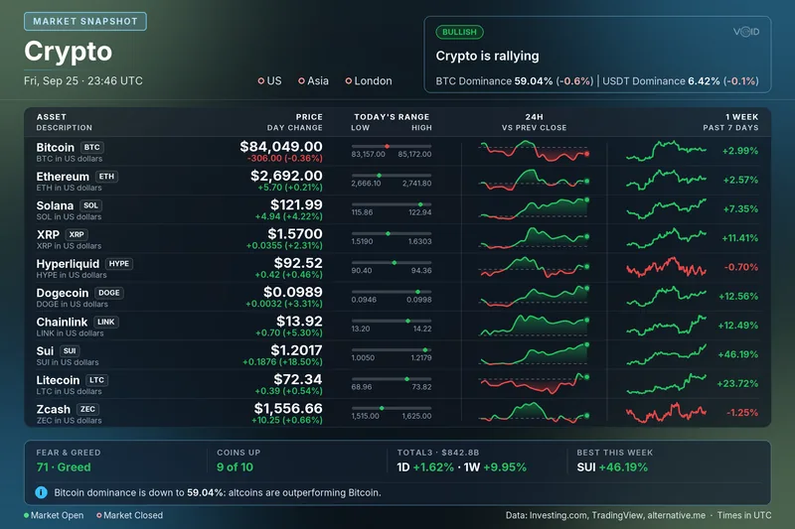Viewport: 795px width, 529px height.
Task: Click the Litecoin weekly change +23.72%
Action: click(737, 383)
